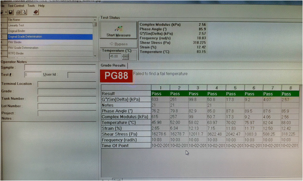Click the Project input field
This screenshot has height=181, width=303.
(67, 113)
